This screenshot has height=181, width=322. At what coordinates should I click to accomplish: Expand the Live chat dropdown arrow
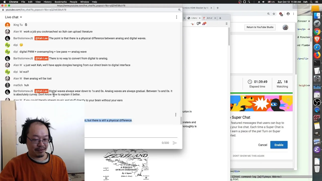click(x=21, y=17)
